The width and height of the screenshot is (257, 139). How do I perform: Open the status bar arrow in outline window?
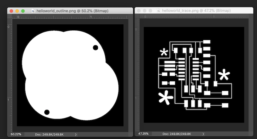tap(76, 135)
